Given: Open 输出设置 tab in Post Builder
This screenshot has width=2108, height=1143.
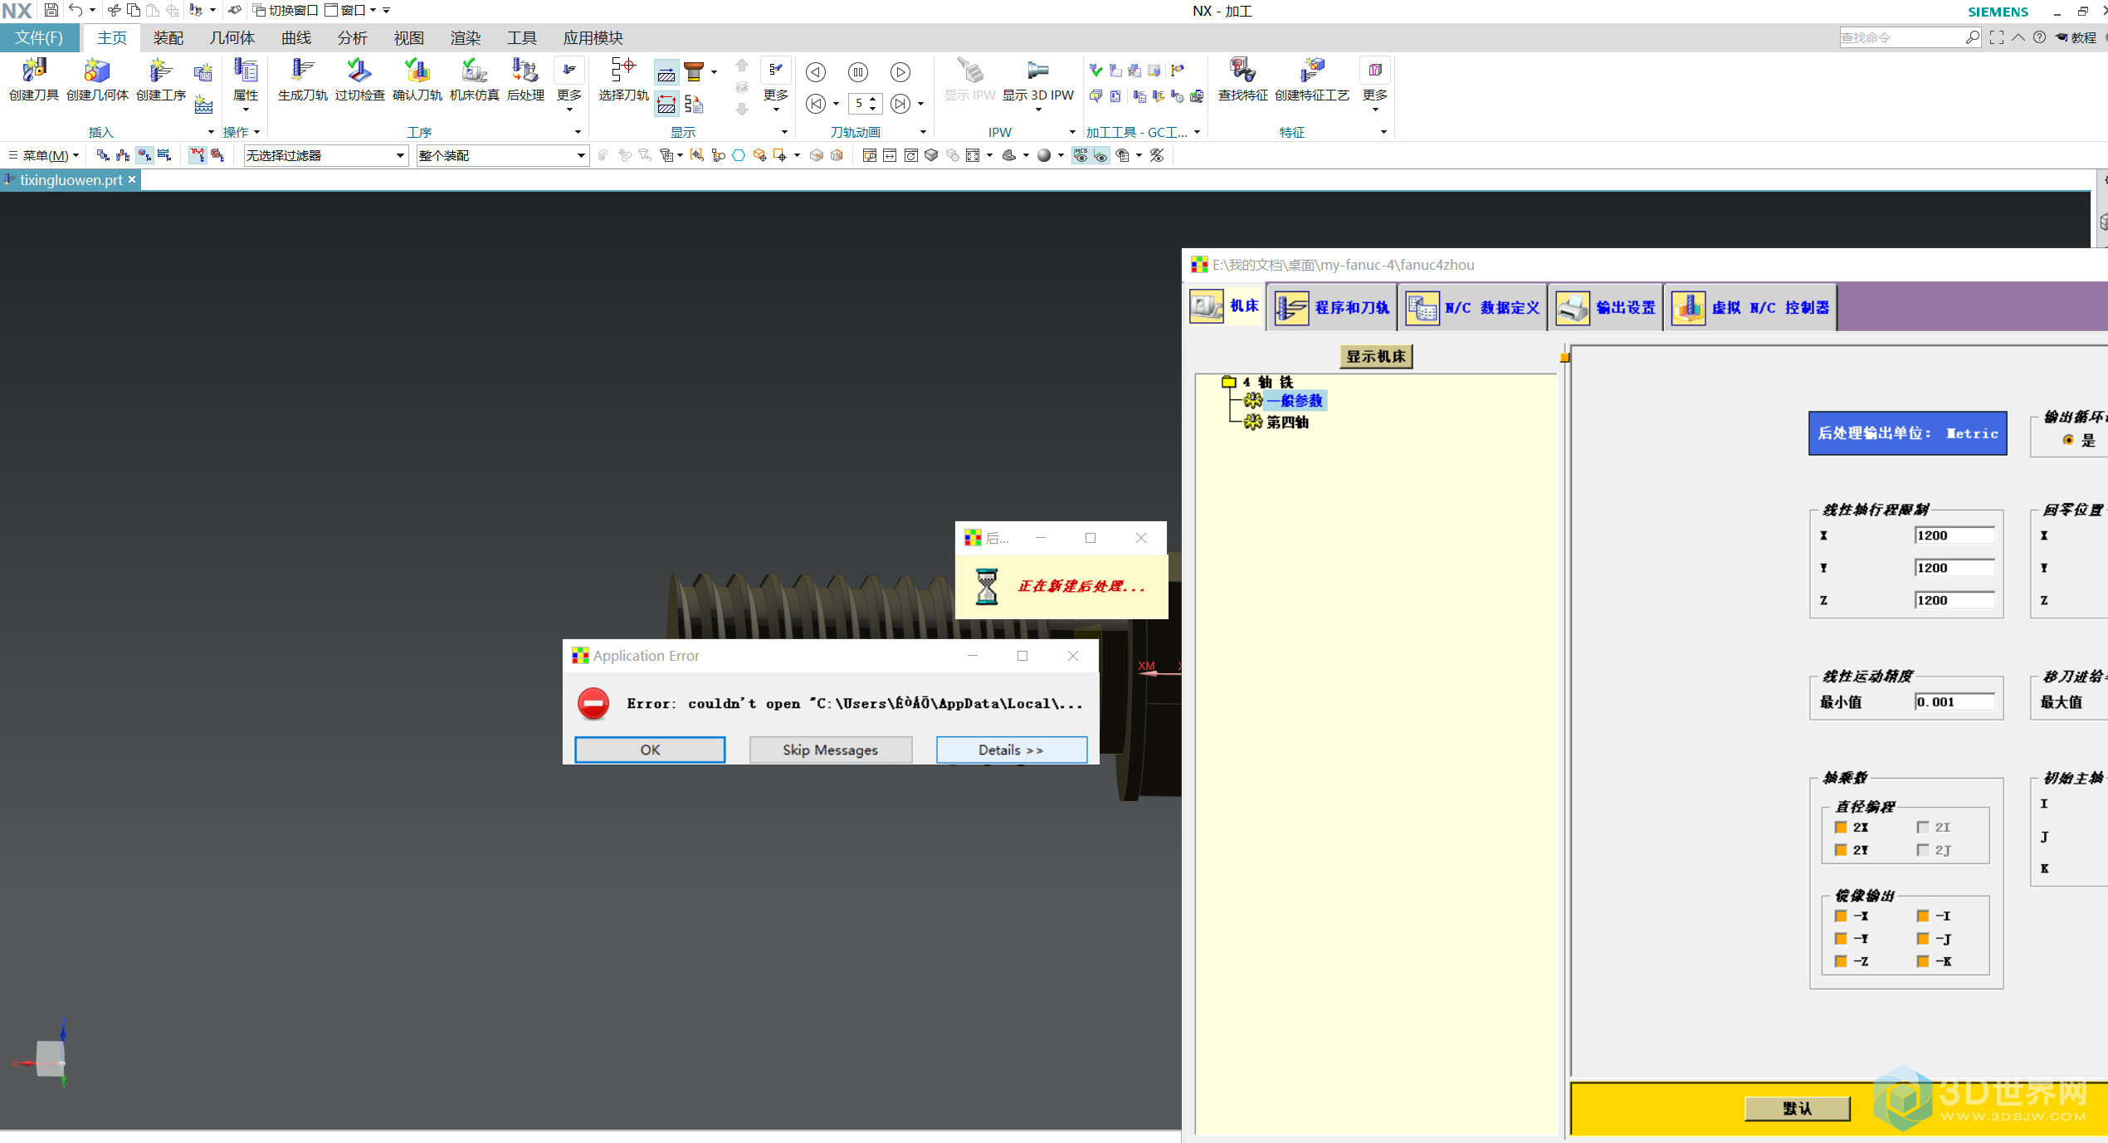Looking at the screenshot, I should (x=1605, y=307).
